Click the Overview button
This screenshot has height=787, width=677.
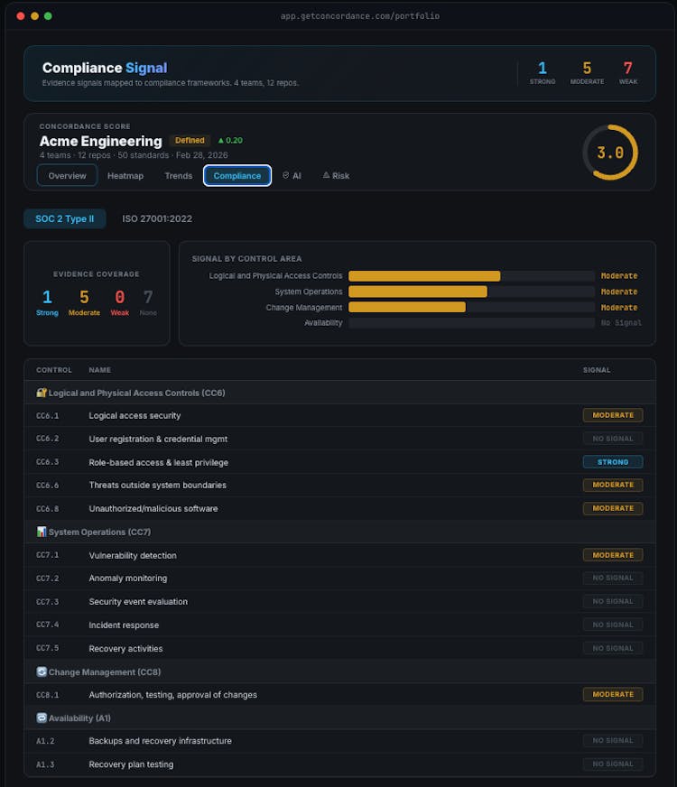[67, 176]
